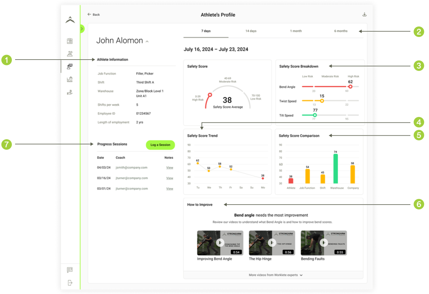Viewport: 429px width, 294px height.
Task: Expand More videos from Worklete experts
Action: (276, 275)
